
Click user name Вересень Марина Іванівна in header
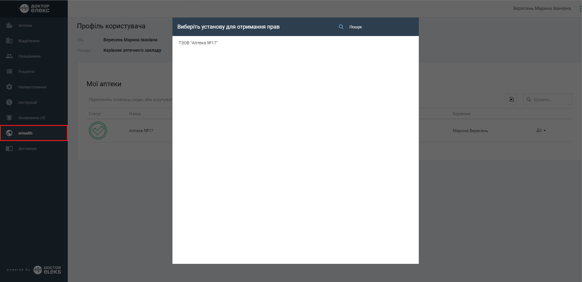[x=542, y=8]
